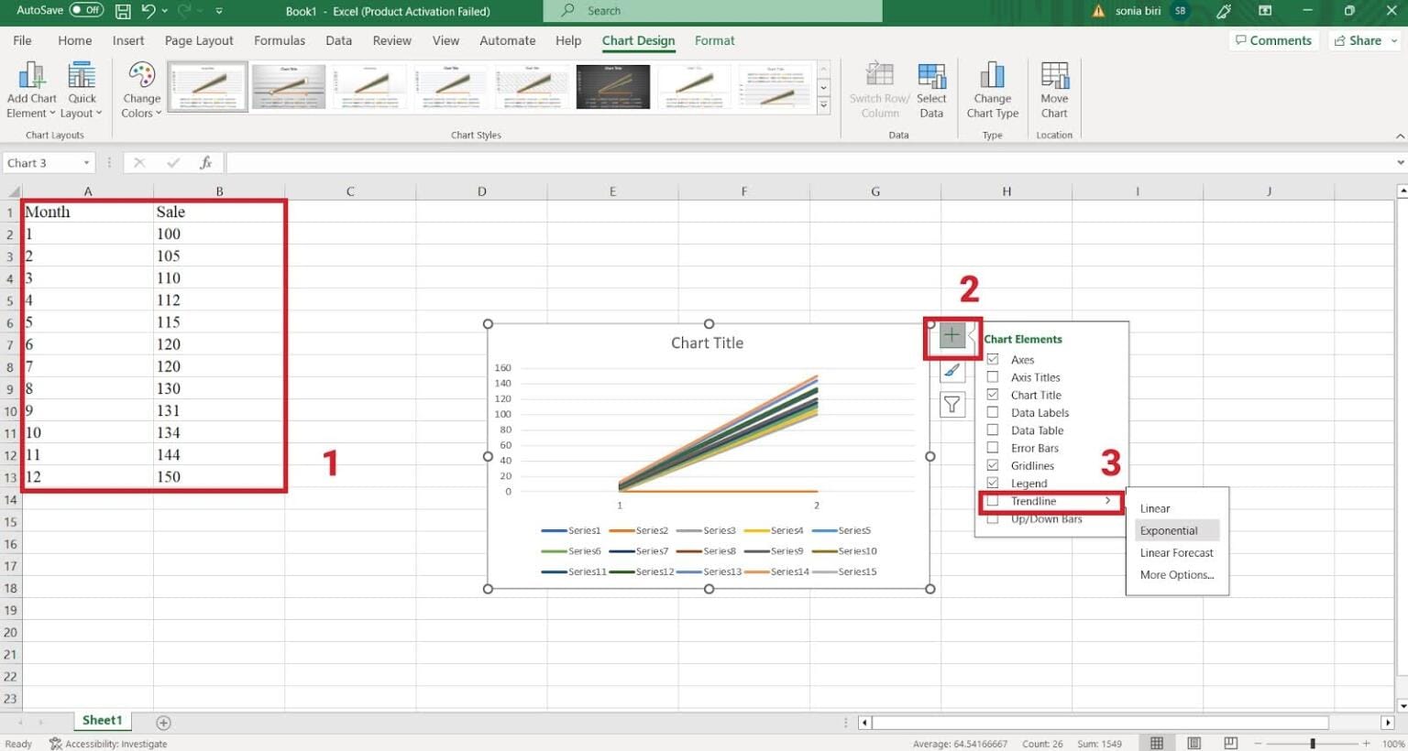Open the Share dropdown arrow
1408x751 pixels.
(1394, 40)
